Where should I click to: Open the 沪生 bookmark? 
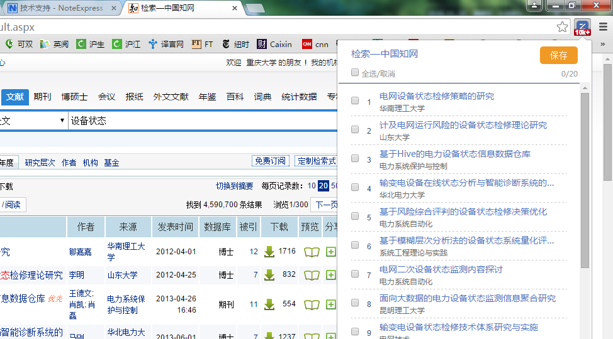point(90,44)
